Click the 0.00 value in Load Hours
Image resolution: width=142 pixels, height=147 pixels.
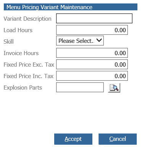[x=120, y=30]
